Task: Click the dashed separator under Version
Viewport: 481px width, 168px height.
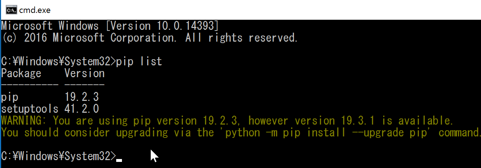Action: point(85,85)
